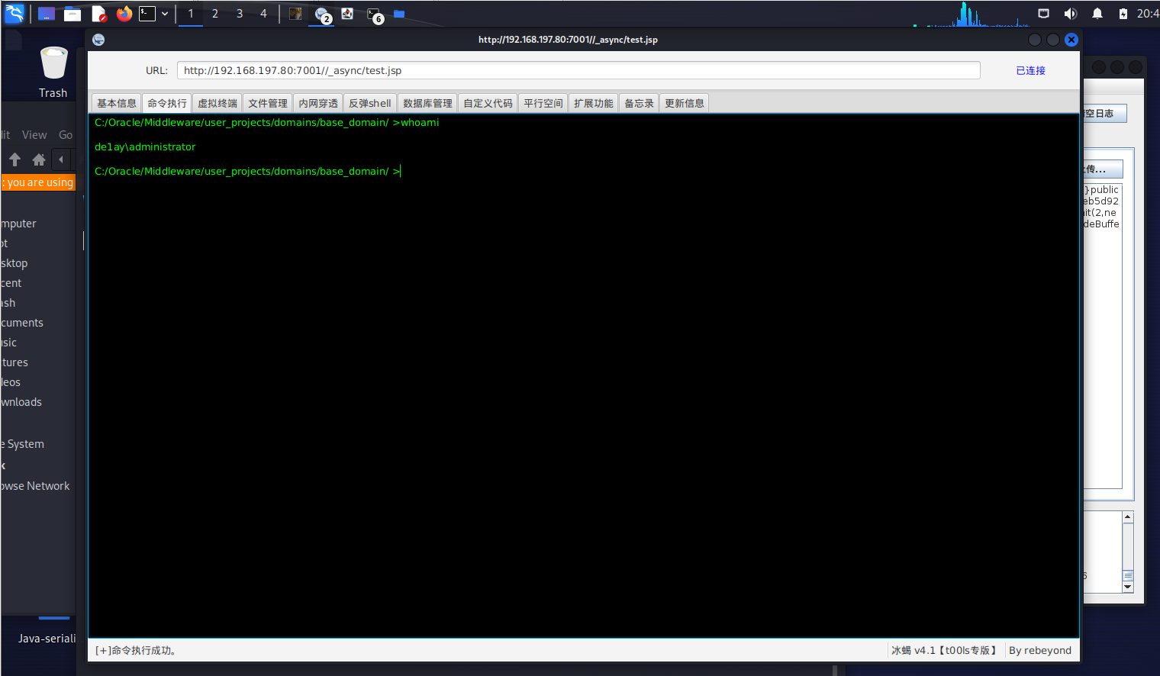
Task: Open the terminal emulator launcher icon
Action: 147,14
